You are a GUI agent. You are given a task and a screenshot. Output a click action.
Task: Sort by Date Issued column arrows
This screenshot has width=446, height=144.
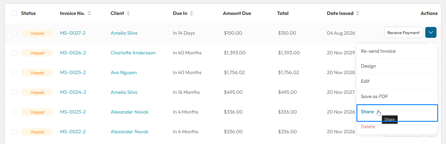pos(358,13)
